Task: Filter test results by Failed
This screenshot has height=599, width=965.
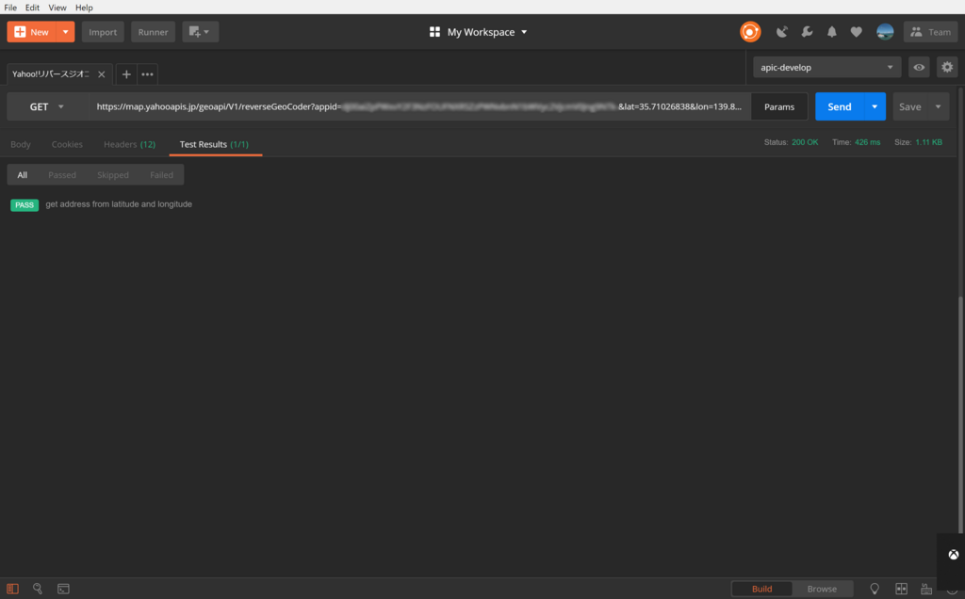Action: click(161, 174)
